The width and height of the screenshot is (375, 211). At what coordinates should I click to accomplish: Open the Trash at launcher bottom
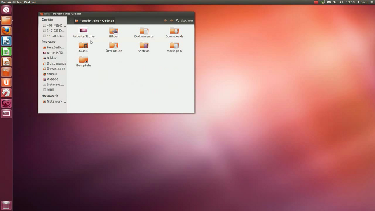(6, 205)
